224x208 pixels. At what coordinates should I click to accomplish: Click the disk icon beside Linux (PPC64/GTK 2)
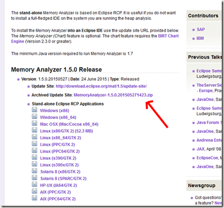click(x=34, y=150)
